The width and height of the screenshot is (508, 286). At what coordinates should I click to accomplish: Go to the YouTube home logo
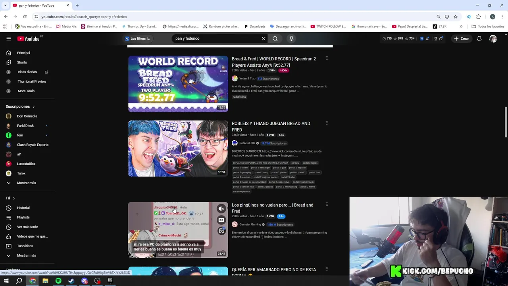(x=28, y=39)
